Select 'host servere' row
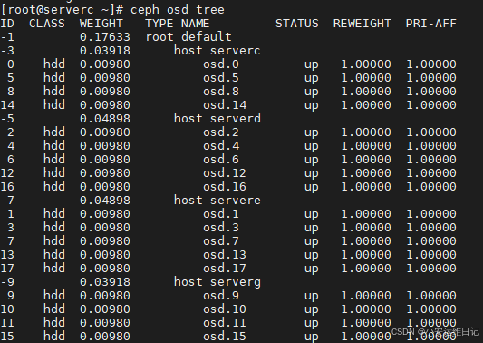This screenshot has height=343, width=483. coord(217,201)
